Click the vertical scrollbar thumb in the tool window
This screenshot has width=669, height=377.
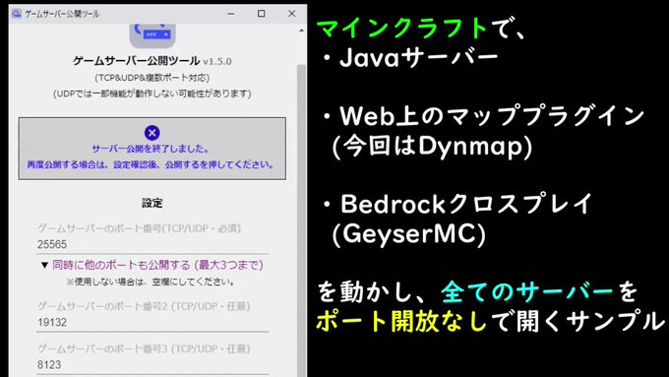point(302,220)
